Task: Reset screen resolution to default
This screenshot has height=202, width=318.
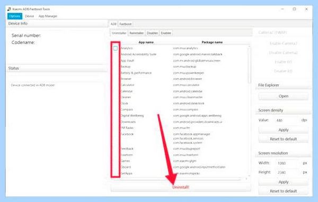Action: click(x=284, y=191)
